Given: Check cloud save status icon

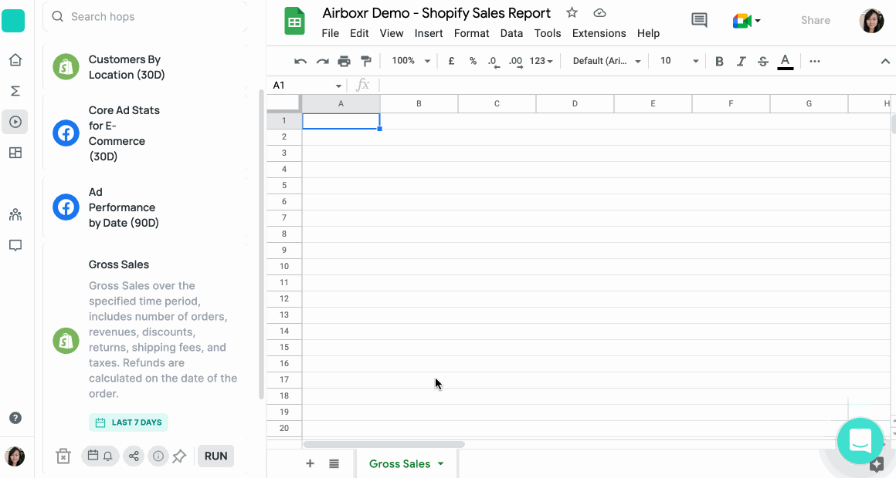Looking at the screenshot, I should pos(599,12).
